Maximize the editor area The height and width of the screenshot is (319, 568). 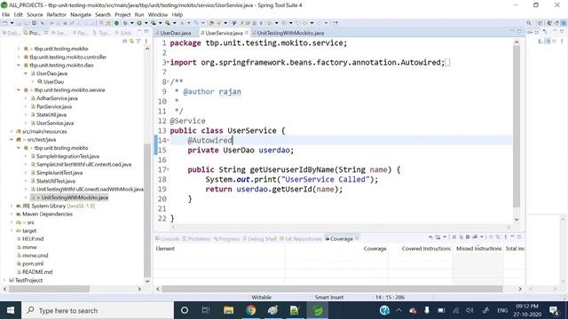pos(519,32)
